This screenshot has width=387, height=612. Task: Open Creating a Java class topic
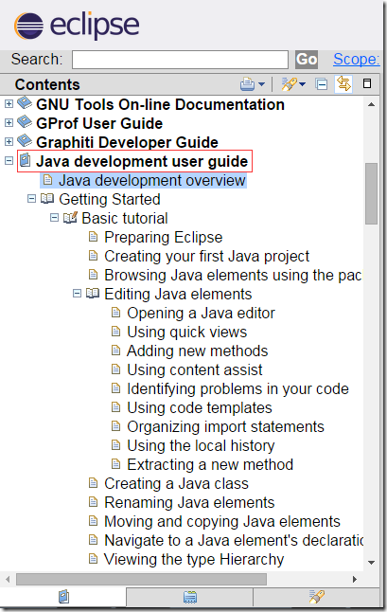(176, 483)
